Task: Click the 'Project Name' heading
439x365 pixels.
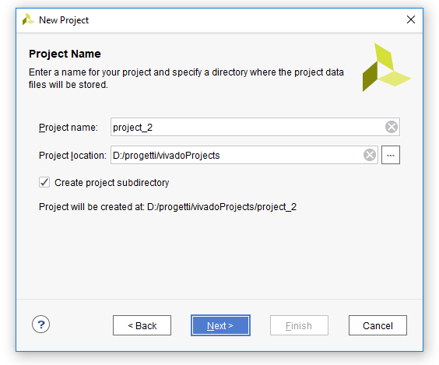Action: [x=65, y=54]
